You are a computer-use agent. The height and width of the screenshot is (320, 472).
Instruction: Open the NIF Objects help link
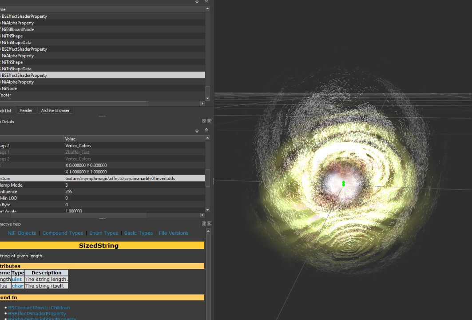[x=22, y=233]
